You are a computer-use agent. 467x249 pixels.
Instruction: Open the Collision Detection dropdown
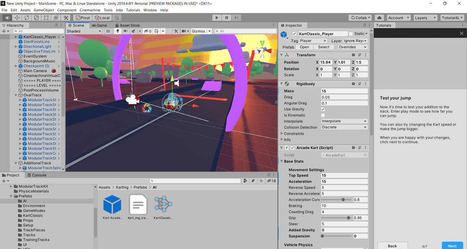[x=344, y=127]
